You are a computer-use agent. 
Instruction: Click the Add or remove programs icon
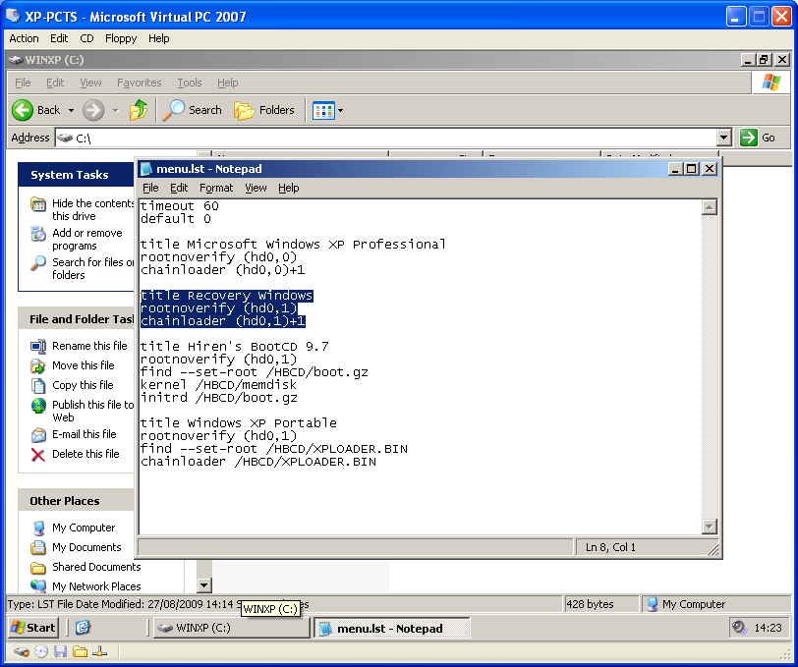[x=38, y=234]
